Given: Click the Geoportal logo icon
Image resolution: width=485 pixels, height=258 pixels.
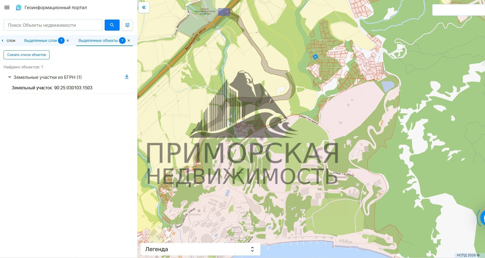Looking at the screenshot, I should tap(19, 8).
